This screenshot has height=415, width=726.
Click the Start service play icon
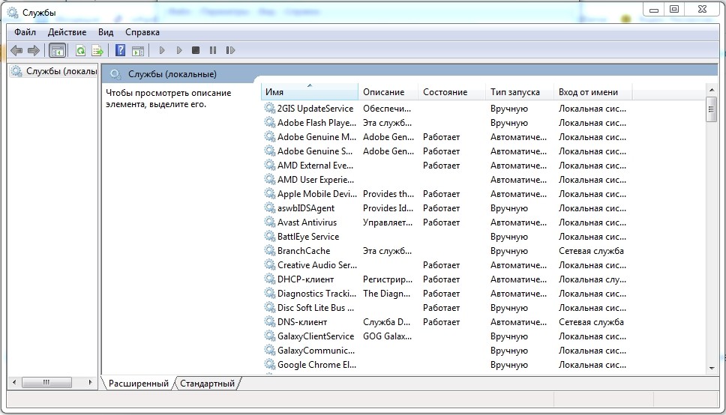pos(161,50)
